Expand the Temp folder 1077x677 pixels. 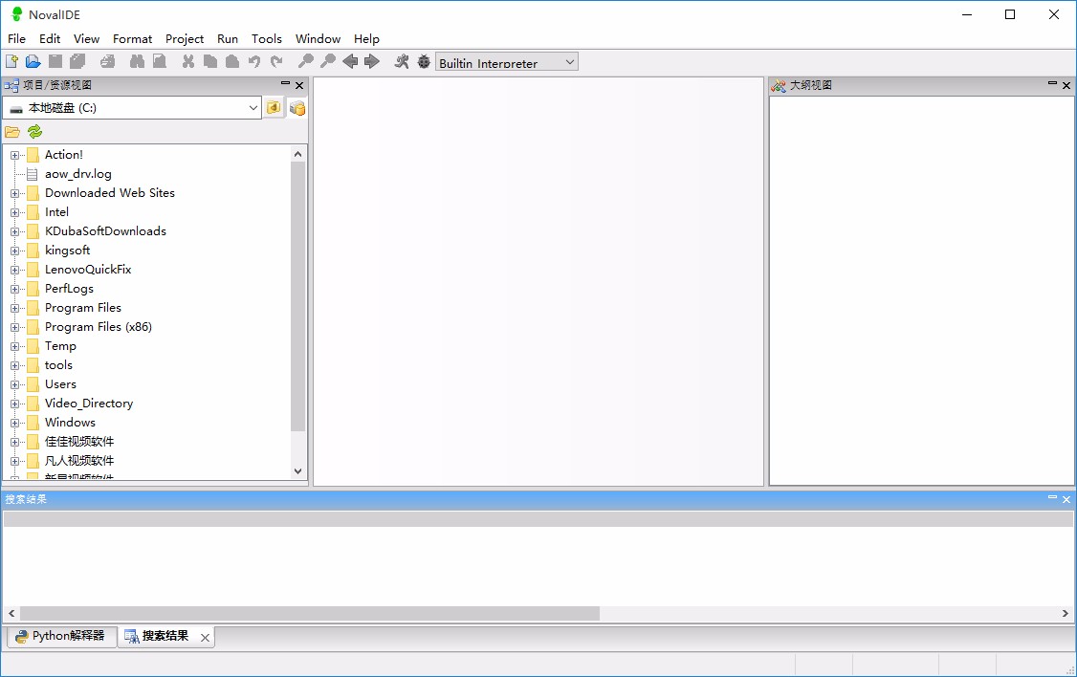pyautogui.click(x=14, y=347)
